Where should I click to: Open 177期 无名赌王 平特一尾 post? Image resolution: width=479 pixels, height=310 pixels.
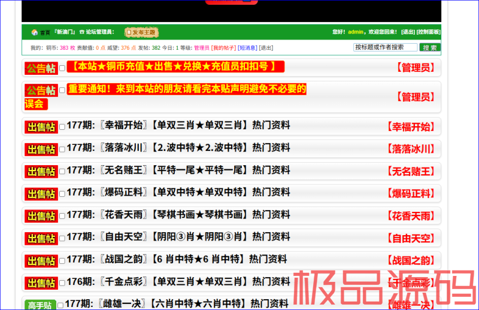point(178,170)
